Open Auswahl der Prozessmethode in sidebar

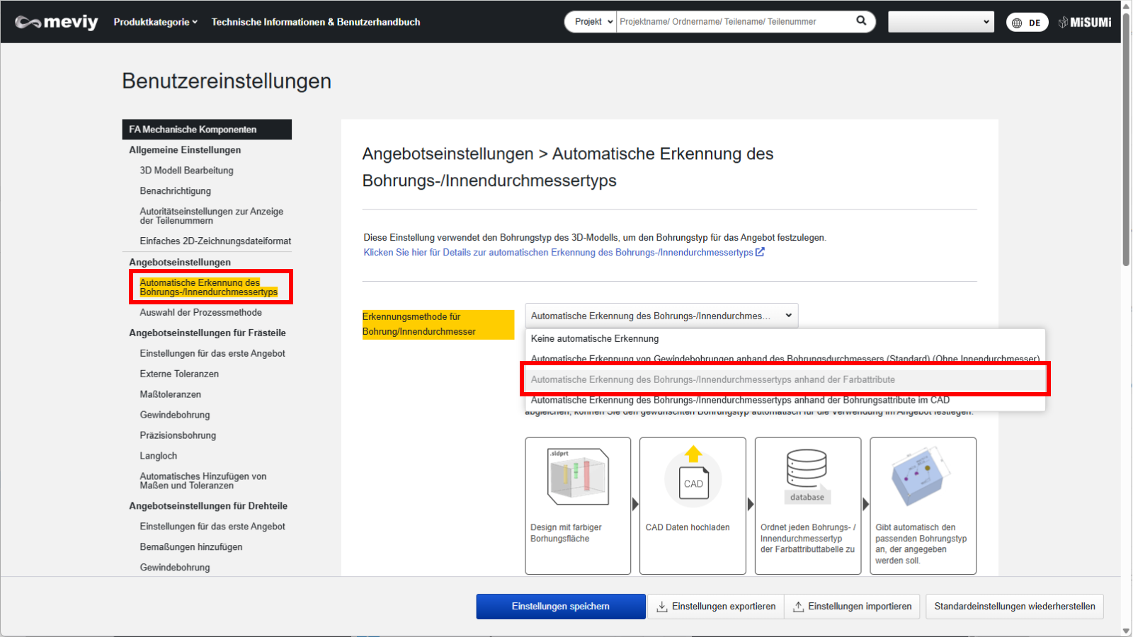pyautogui.click(x=200, y=312)
